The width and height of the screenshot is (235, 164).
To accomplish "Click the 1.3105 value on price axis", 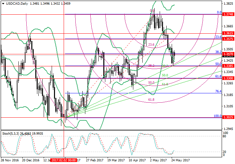I will click(228, 106).
